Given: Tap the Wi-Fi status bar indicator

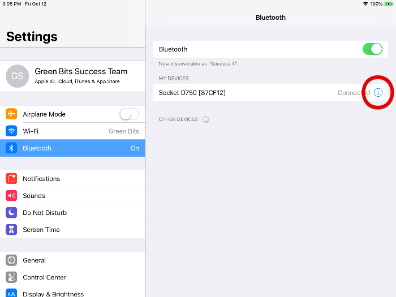Looking at the screenshot, I should click(365, 4).
